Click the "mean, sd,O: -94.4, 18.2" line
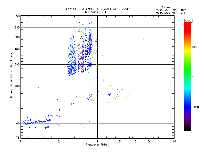The height and width of the screenshot is (154, 205). pos(171,10)
